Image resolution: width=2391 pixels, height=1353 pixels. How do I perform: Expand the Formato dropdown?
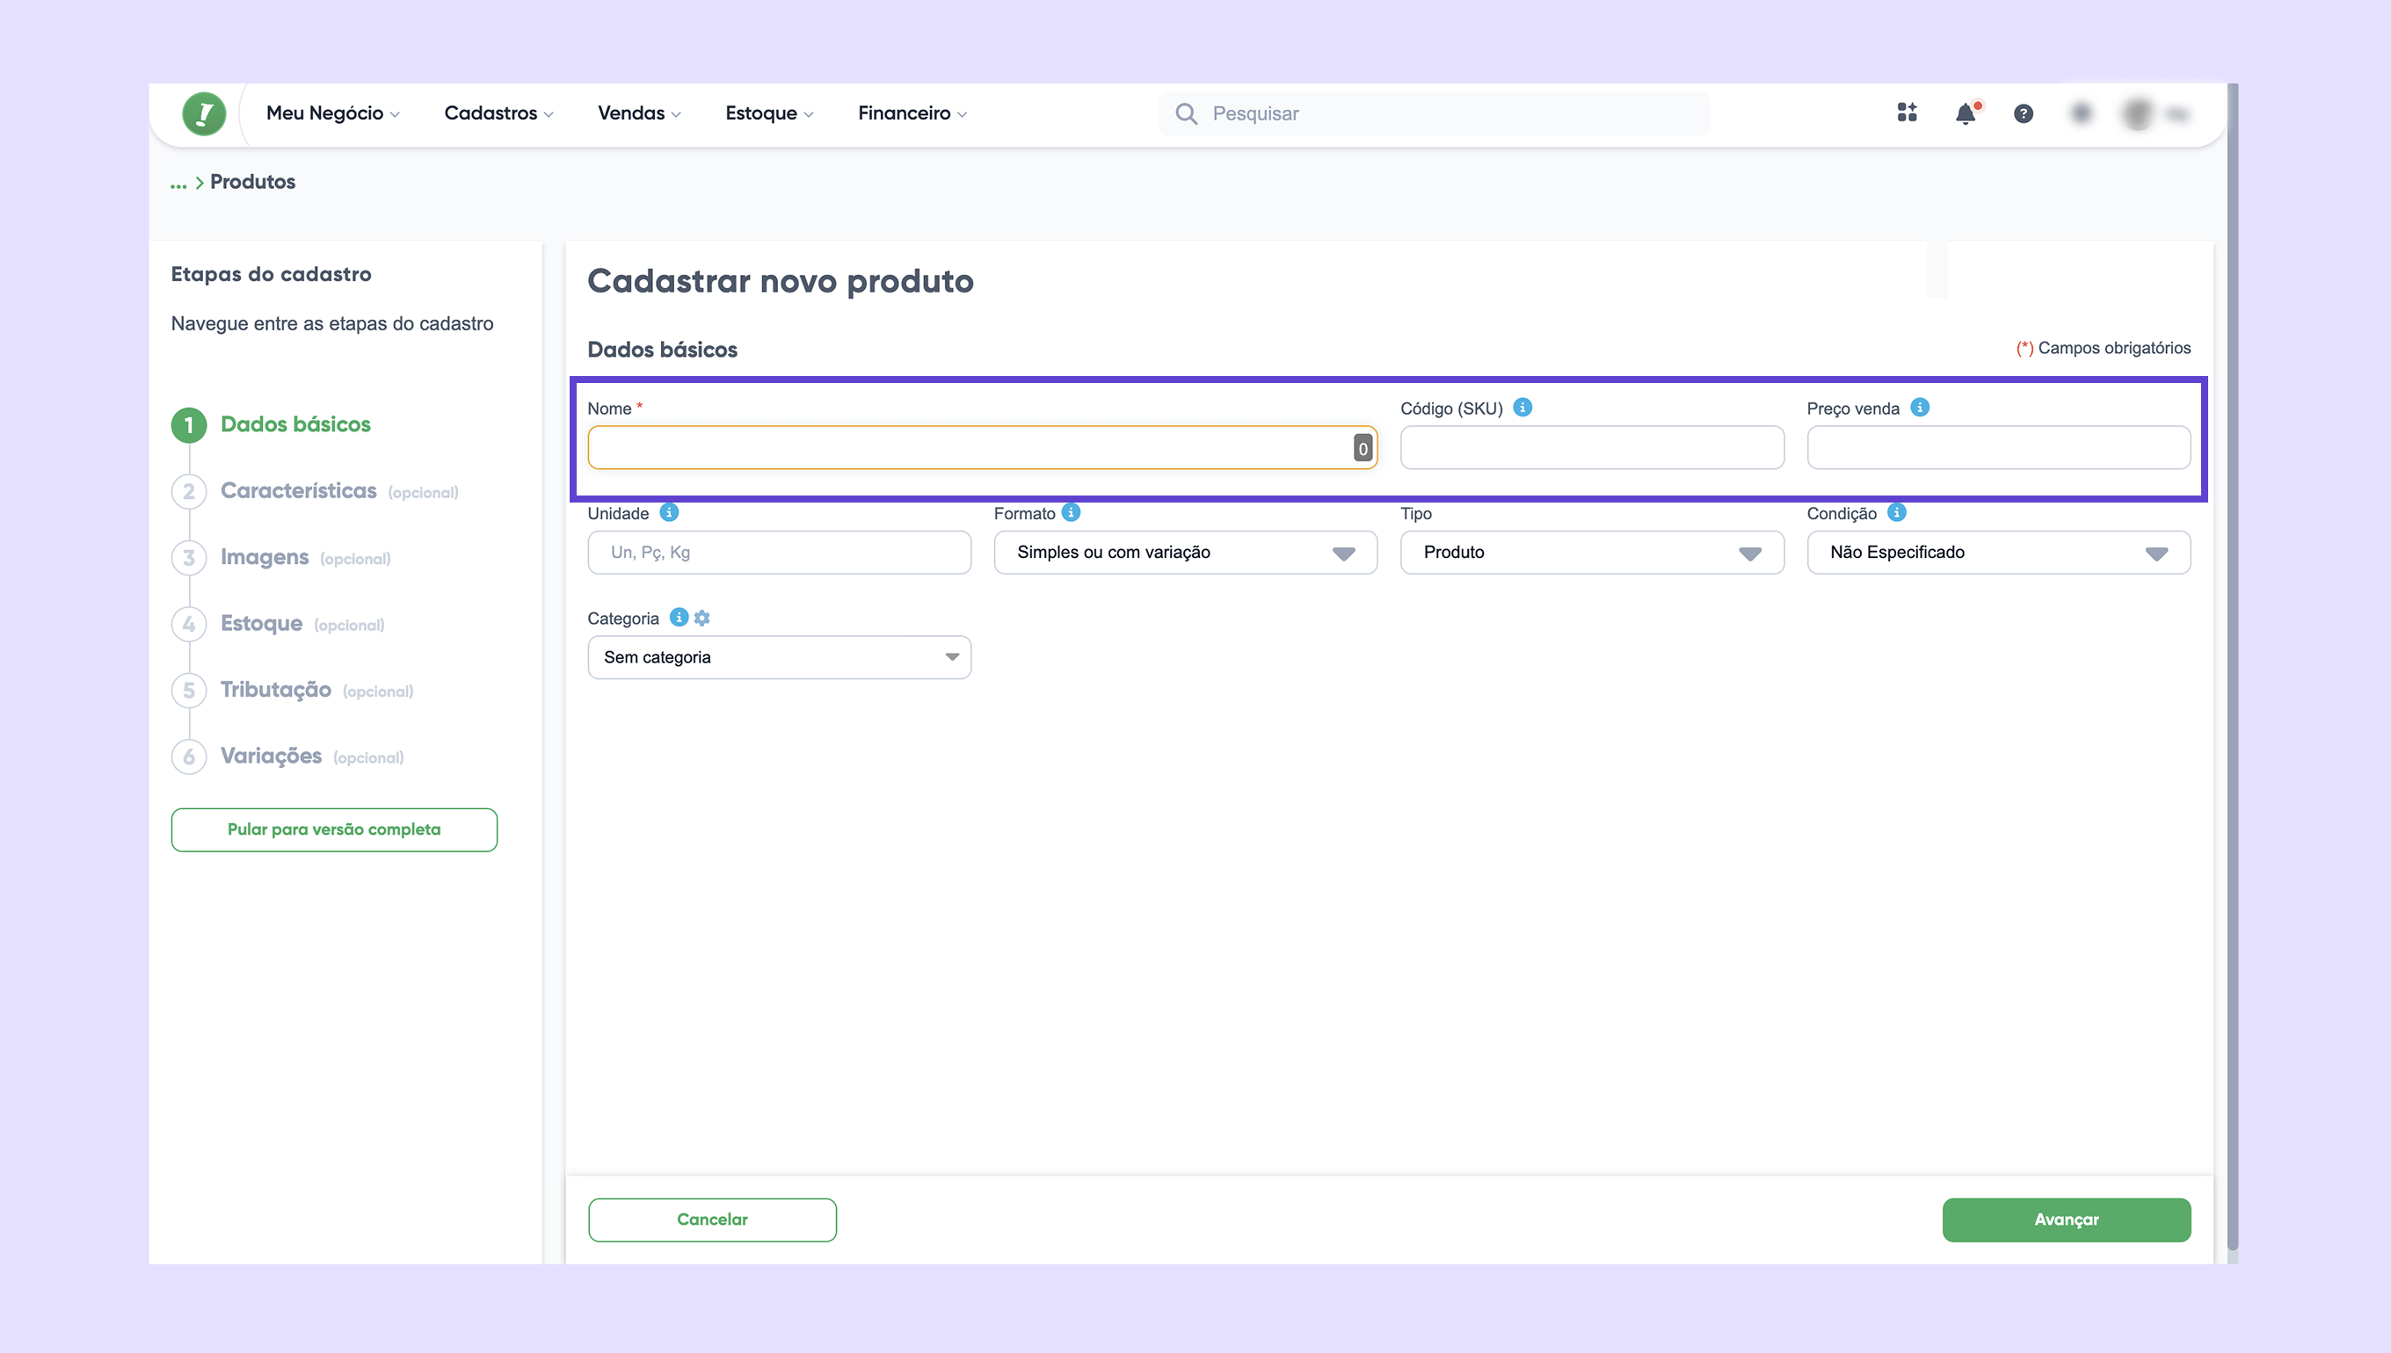[x=1184, y=552]
